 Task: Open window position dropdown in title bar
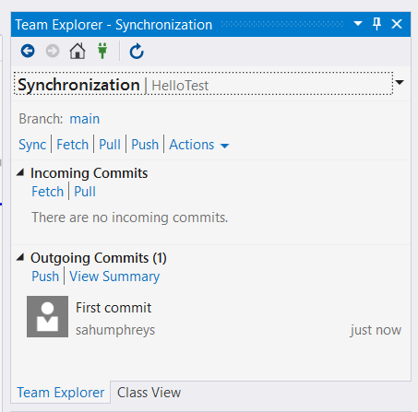(x=358, y=23)
